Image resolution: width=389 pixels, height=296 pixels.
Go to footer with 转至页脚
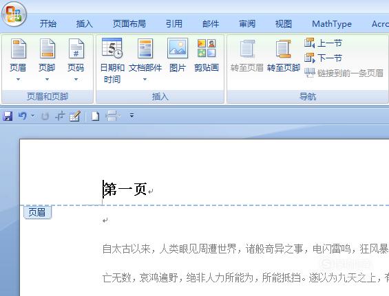click(284, 55)
